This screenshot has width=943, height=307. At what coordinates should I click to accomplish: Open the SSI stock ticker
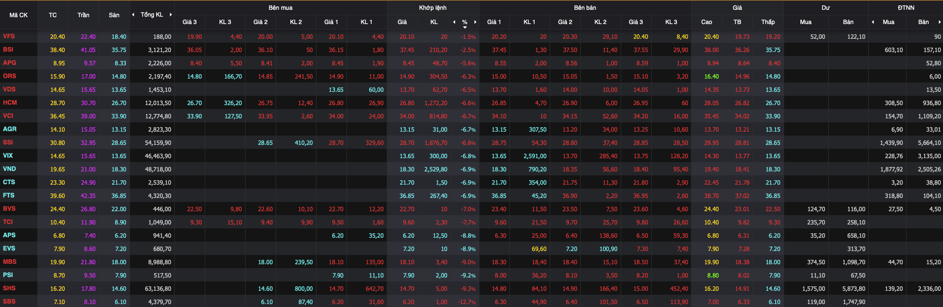tap(8, 142)
